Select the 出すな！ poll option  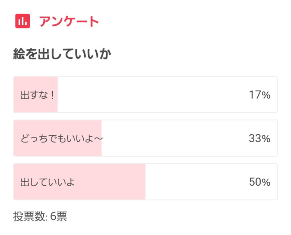tap(145, 94)
